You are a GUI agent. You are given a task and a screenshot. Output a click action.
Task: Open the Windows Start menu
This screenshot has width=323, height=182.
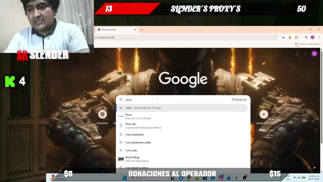point(124,178)
